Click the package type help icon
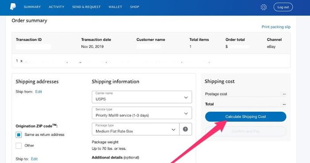The image size is (310, 163). (x=185, y=129)
